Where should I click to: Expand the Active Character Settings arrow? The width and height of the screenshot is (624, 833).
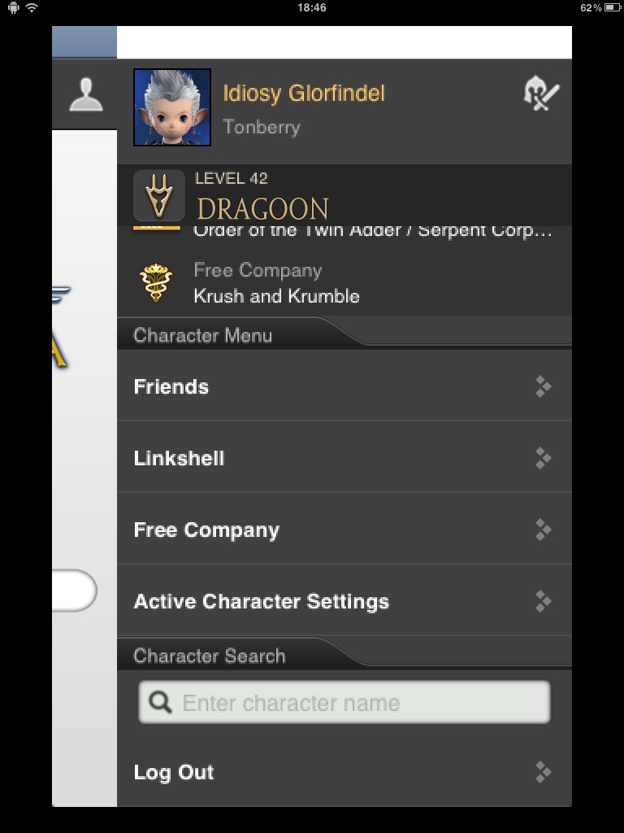[x=543, y=601]
